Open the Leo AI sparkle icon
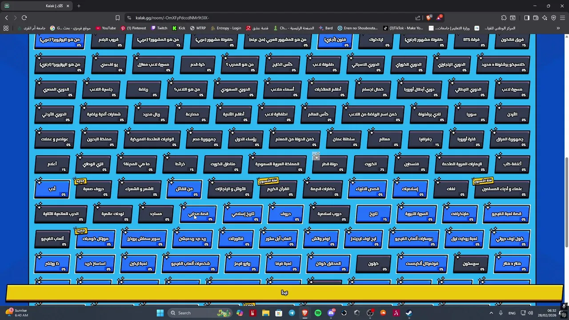The width and height of the screenshot is (569, 320). (x=545, y=18)
